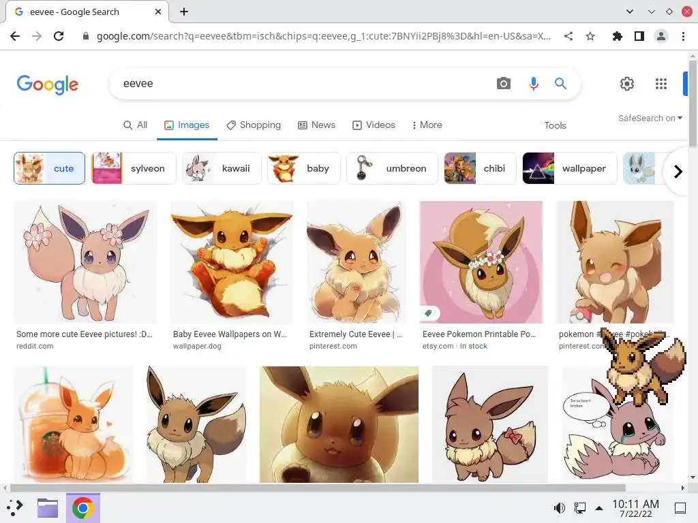Open the Some more cute Eevee pictures link
Image resolution: width=698 pixels, height=523 pixels.
point(85,334)
